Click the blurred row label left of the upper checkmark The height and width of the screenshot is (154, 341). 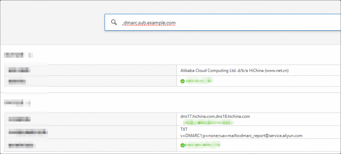17,81
